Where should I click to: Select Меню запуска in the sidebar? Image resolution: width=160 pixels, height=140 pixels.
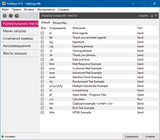14,31
